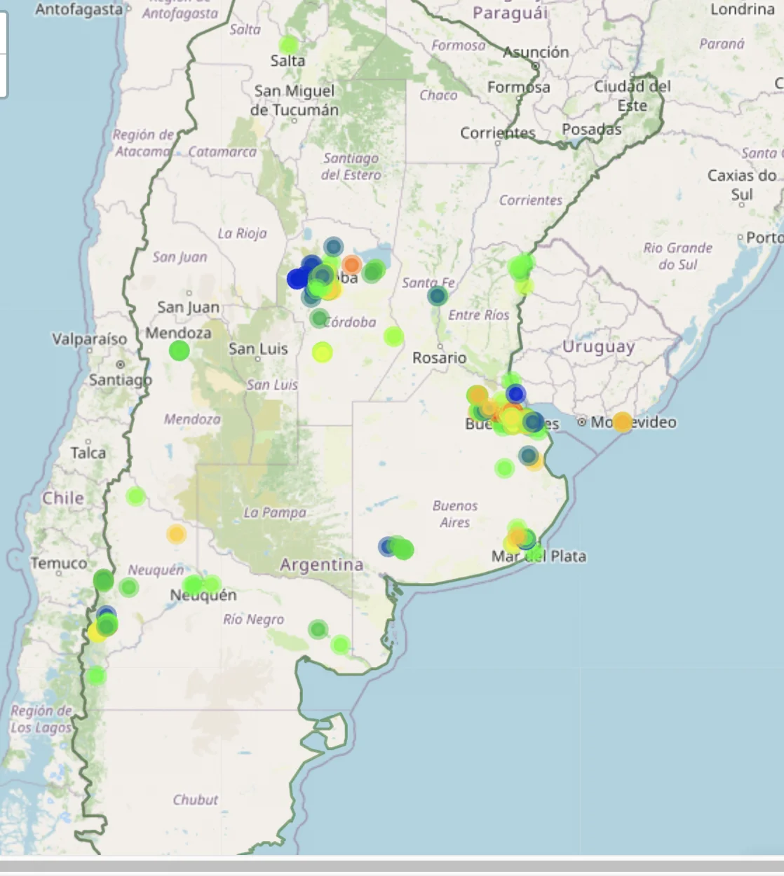Select the orange marker north of Neuquén province
This screenshot has width=784, height=876.
(x=176, y=534)
